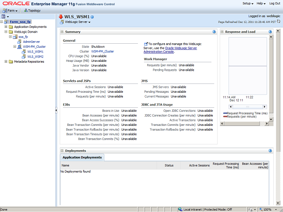Viewport: 283px width, 212px height.
Task: Expand the Metadata Repositories tree node
Action: coord(6,61)
